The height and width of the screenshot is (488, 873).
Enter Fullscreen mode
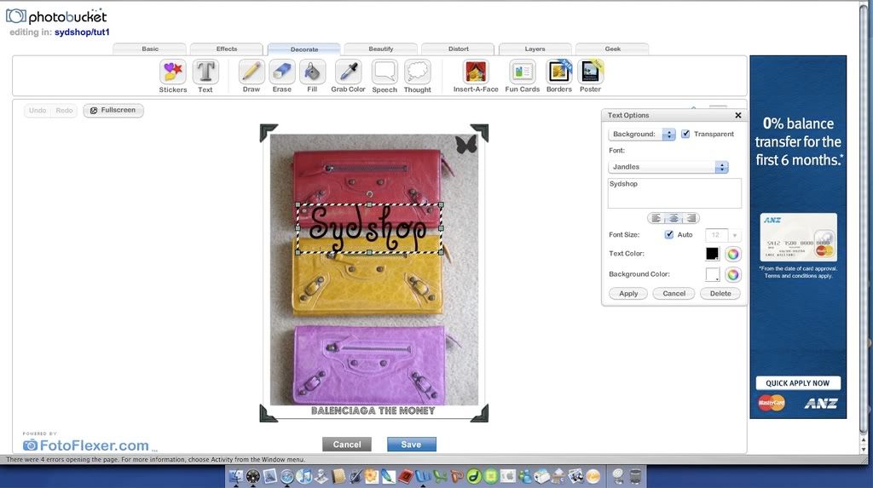(113, 110)
